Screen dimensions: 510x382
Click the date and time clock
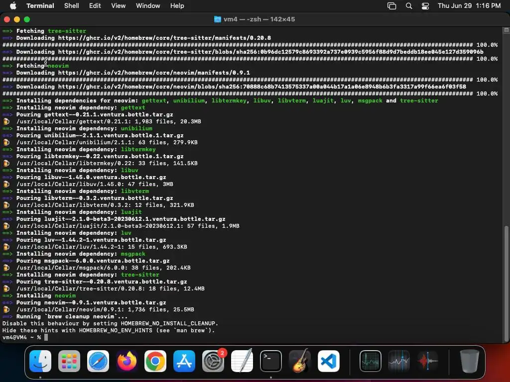469,6
